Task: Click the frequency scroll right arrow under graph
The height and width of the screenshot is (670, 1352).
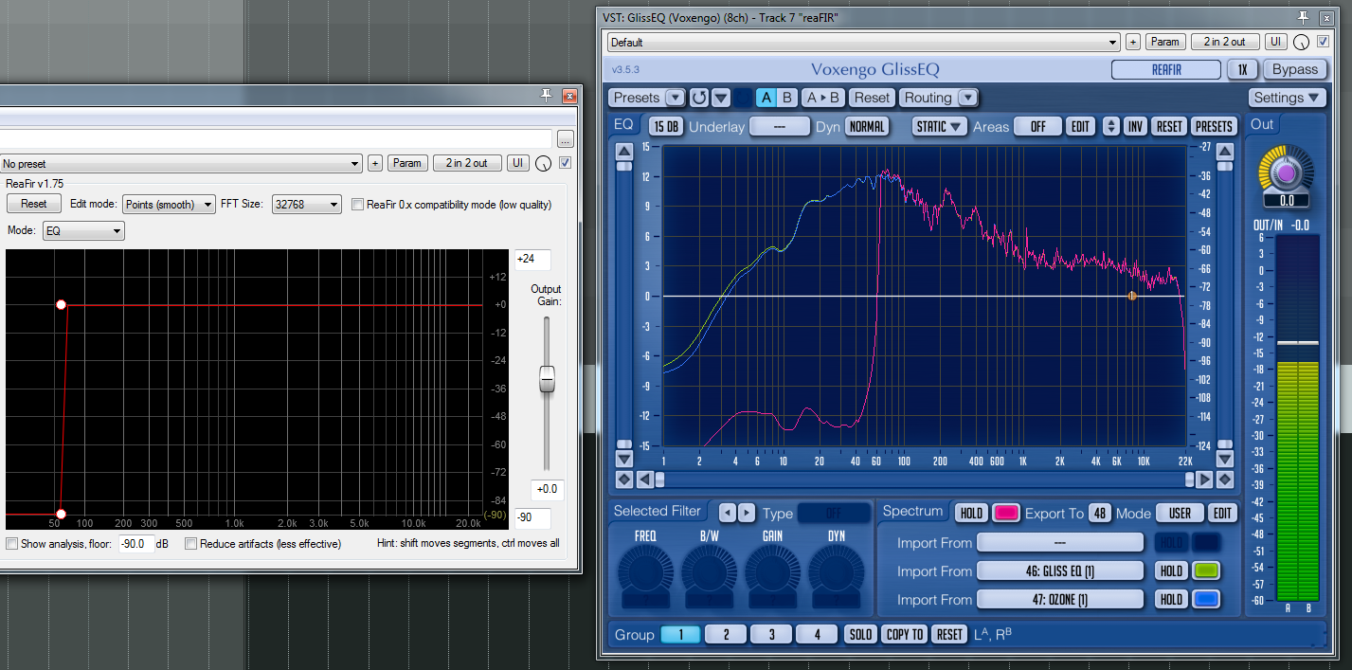Action: (1204, 480)
